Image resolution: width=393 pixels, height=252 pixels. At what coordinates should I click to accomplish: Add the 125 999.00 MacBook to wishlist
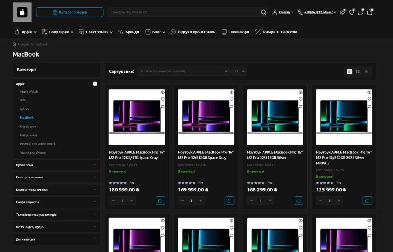[369, 99]
